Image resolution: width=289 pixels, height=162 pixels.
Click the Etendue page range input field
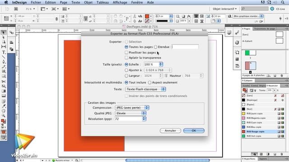(185, 47)
